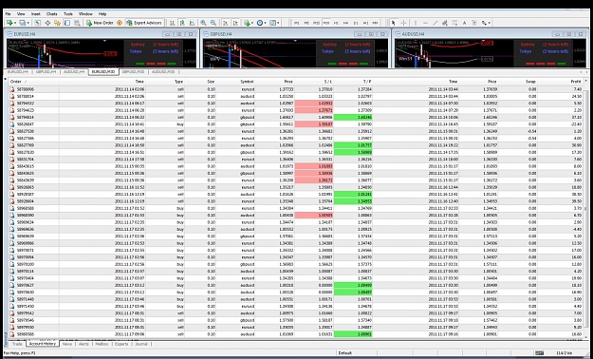Select the Crosshair tool
The height and width of the screenshot is (359, 593).
[403, 23]
